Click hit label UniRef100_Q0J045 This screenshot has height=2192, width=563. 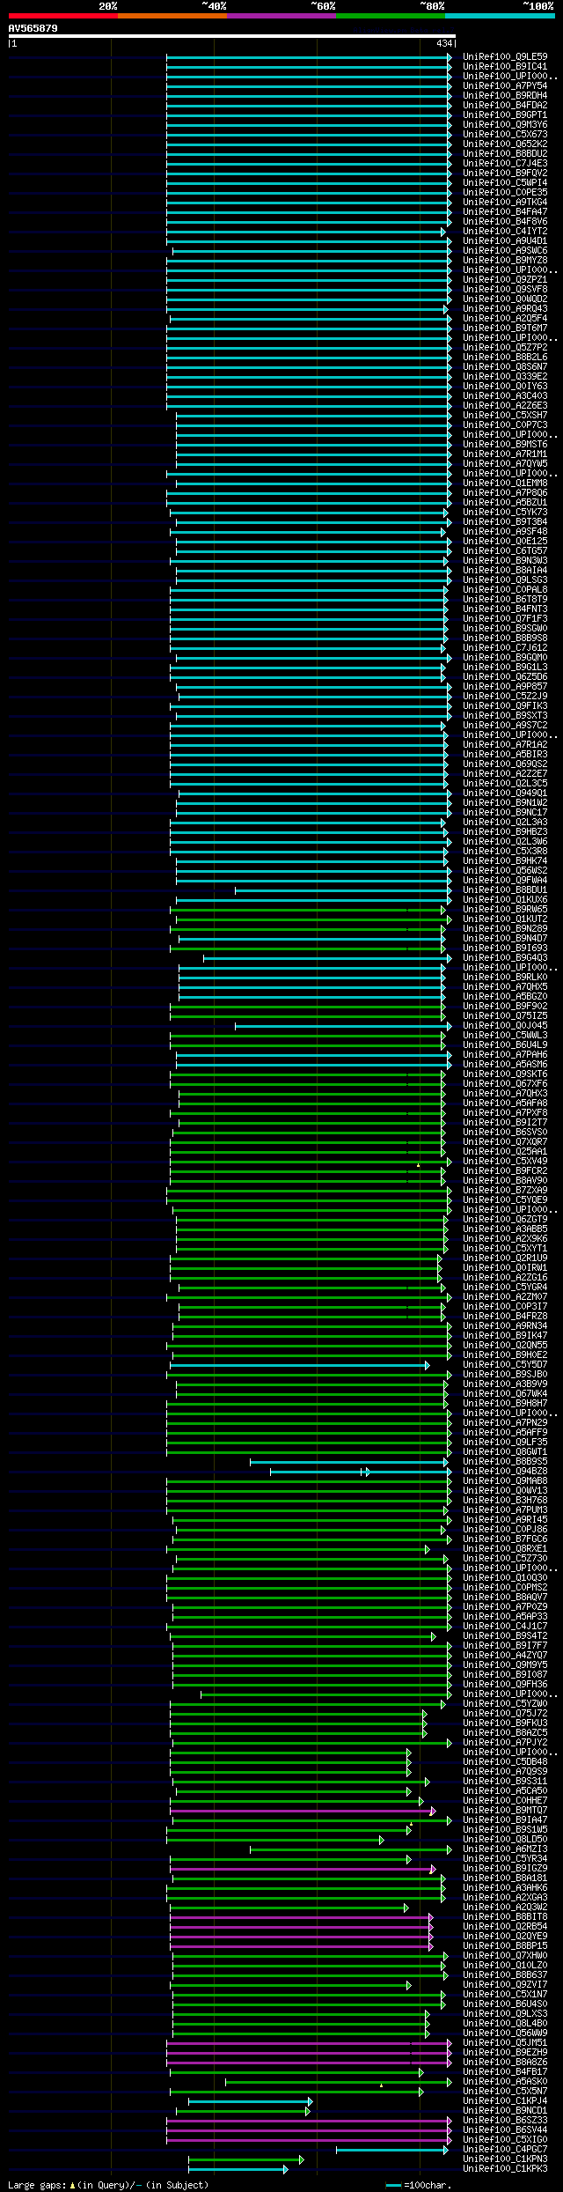coord(505,1025)
